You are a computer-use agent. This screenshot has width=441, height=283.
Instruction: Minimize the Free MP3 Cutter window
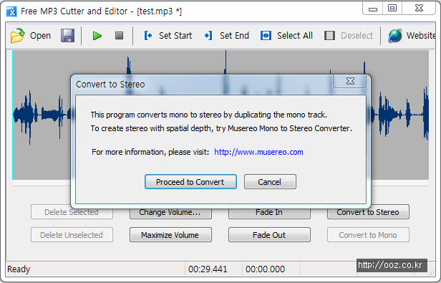(x=373, y=9)
